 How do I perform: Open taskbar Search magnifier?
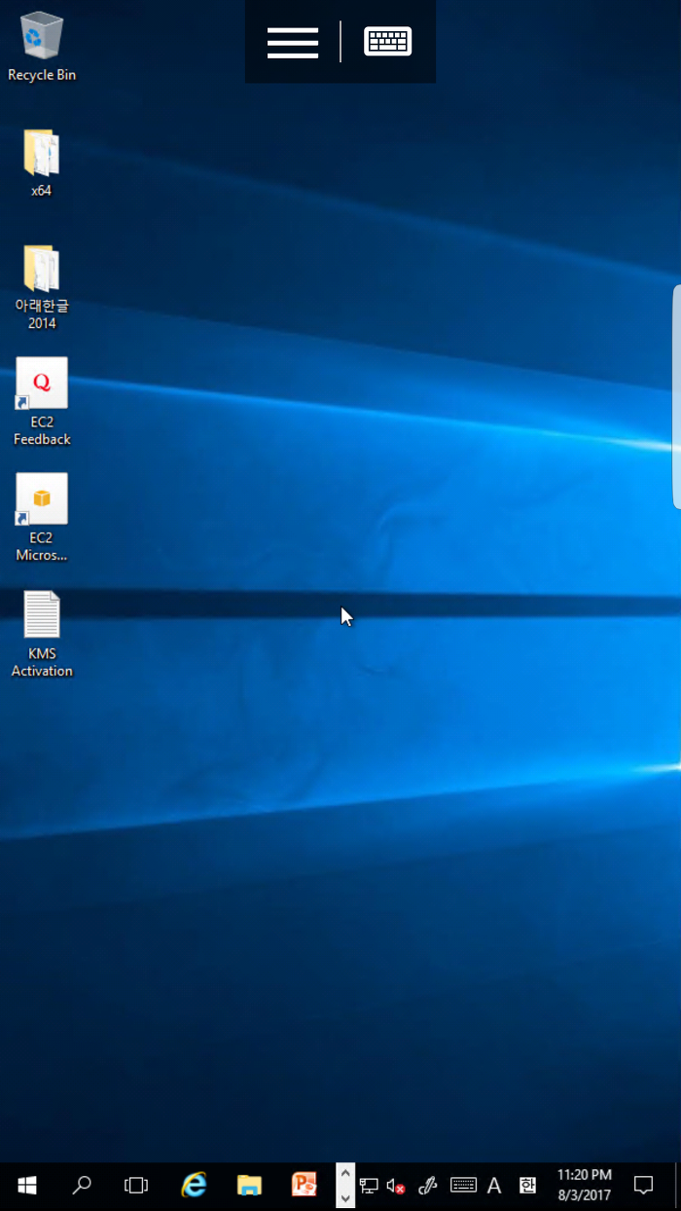click(x=82, y=1186)
